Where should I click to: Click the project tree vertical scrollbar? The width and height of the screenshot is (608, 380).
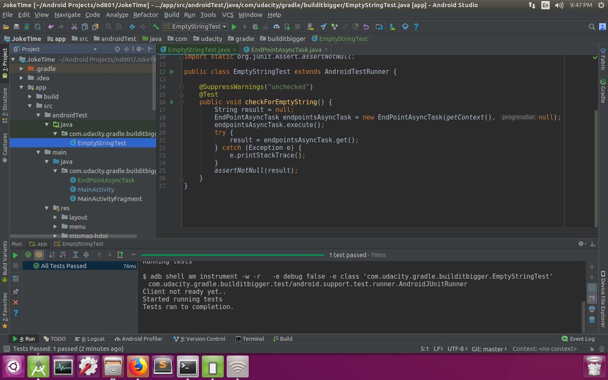coord(154,84)
